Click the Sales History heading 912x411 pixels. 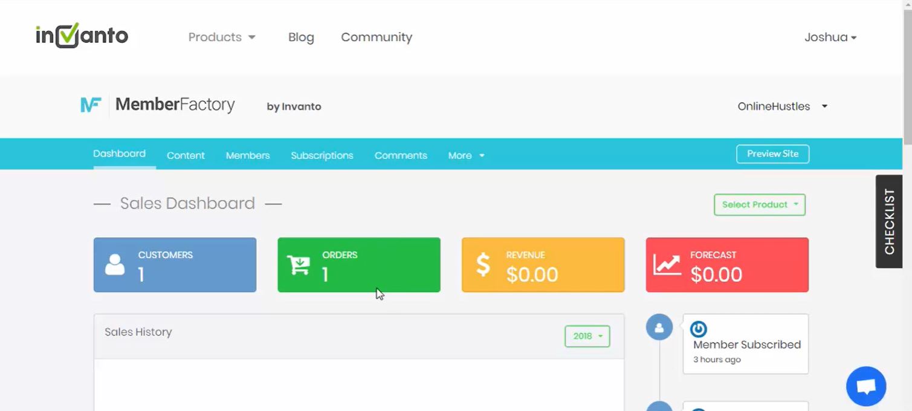coord(138,332)
